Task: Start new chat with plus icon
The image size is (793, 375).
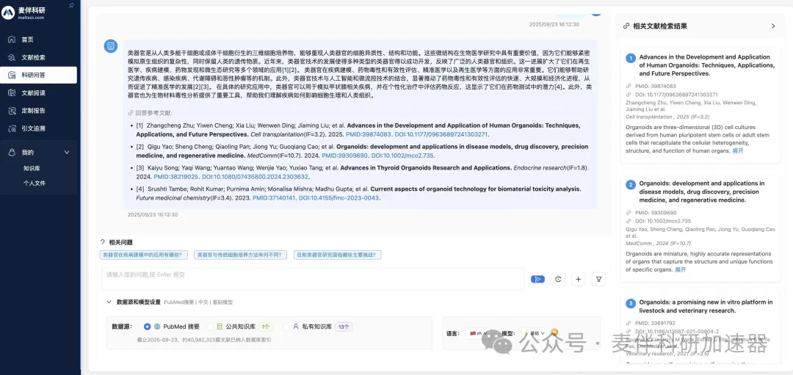Action: click(x=579, y=279)
